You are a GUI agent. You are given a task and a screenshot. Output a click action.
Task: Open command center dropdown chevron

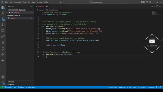pyautogui.click(x=126, y=2)
